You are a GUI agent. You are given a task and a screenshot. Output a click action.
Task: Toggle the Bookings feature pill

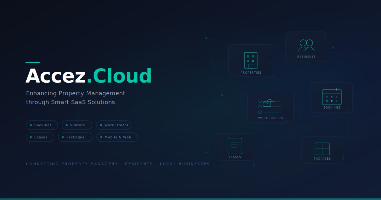click(x=42, y=125)
